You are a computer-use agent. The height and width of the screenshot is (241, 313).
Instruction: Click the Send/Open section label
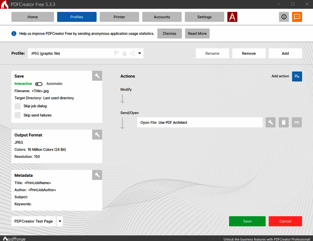coord(129,113)
